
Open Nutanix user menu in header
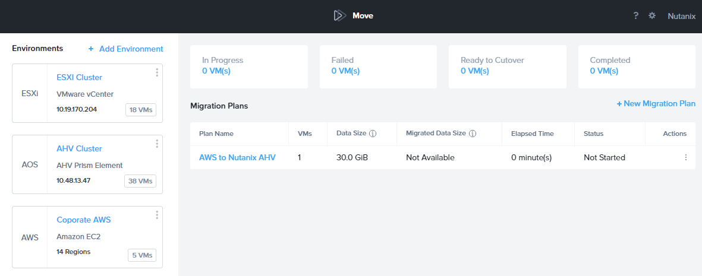coord(681,16)
